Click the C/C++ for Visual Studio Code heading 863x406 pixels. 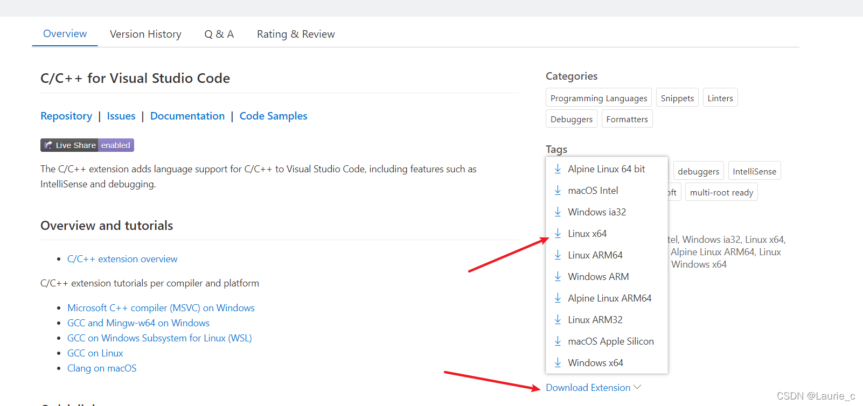click(135, 79)
